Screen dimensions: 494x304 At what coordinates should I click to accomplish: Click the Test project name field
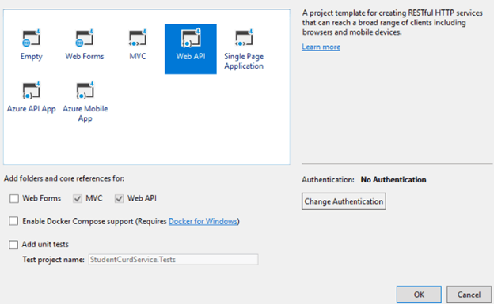(x=173, y=259)
